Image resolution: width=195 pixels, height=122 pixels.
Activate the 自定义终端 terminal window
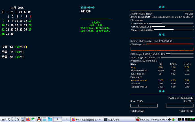point(119,119)
